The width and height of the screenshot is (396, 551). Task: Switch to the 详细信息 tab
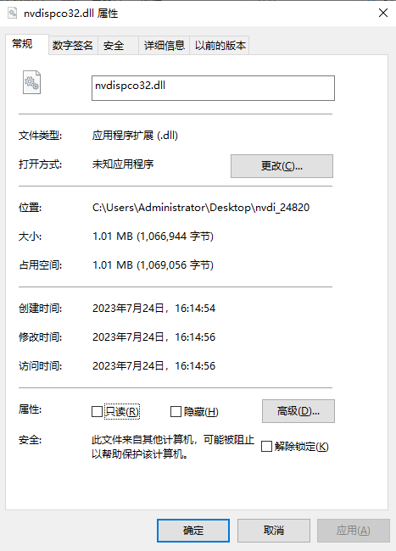(x=165, y=45)
